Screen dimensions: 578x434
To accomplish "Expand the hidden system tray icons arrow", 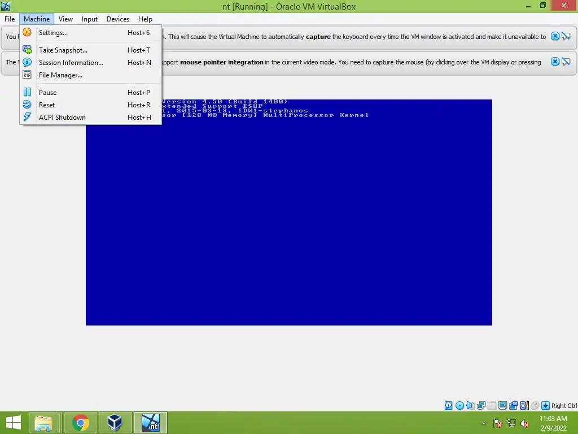I will pos(484,423).
